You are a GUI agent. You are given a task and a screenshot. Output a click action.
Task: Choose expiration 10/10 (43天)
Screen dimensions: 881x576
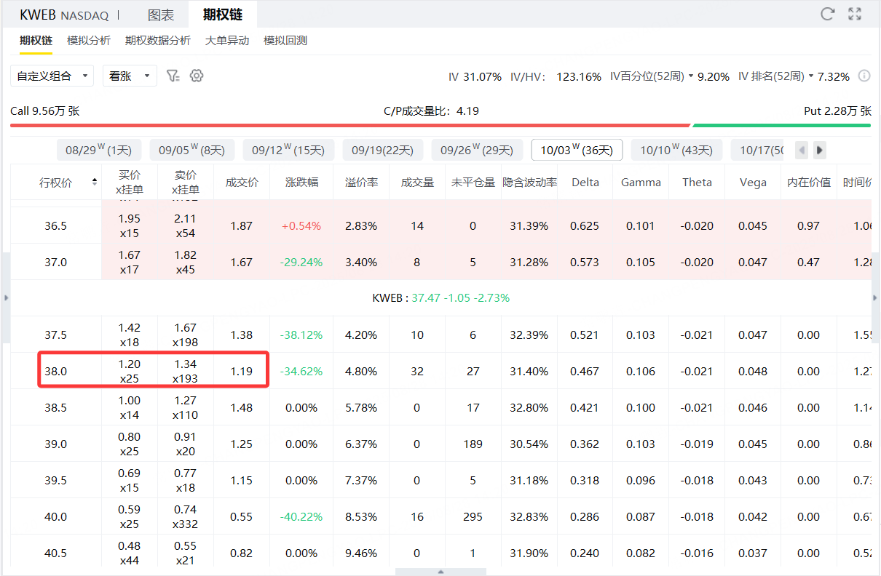click(x=677, y=151)
